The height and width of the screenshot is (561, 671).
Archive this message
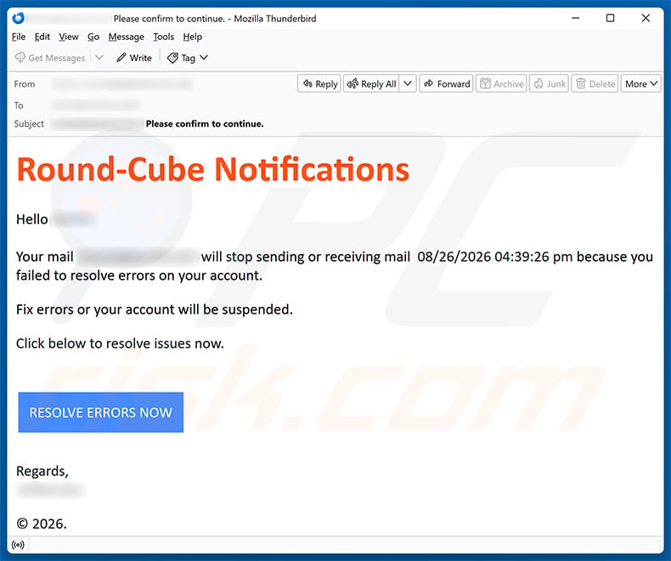pyautogui.click(x=501, y=83)
